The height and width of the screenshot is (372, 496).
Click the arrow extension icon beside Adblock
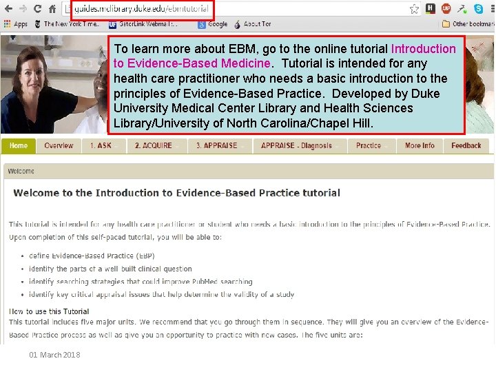pos(462,9)
